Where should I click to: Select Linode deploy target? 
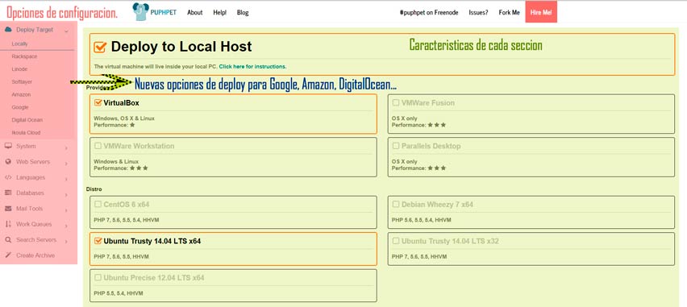click(19, 69)
